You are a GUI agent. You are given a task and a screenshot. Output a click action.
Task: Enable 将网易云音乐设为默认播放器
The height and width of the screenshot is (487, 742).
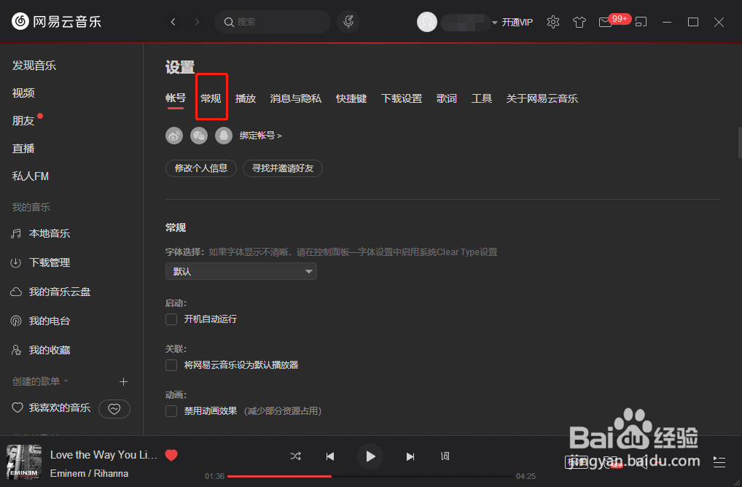coord(171,365)
